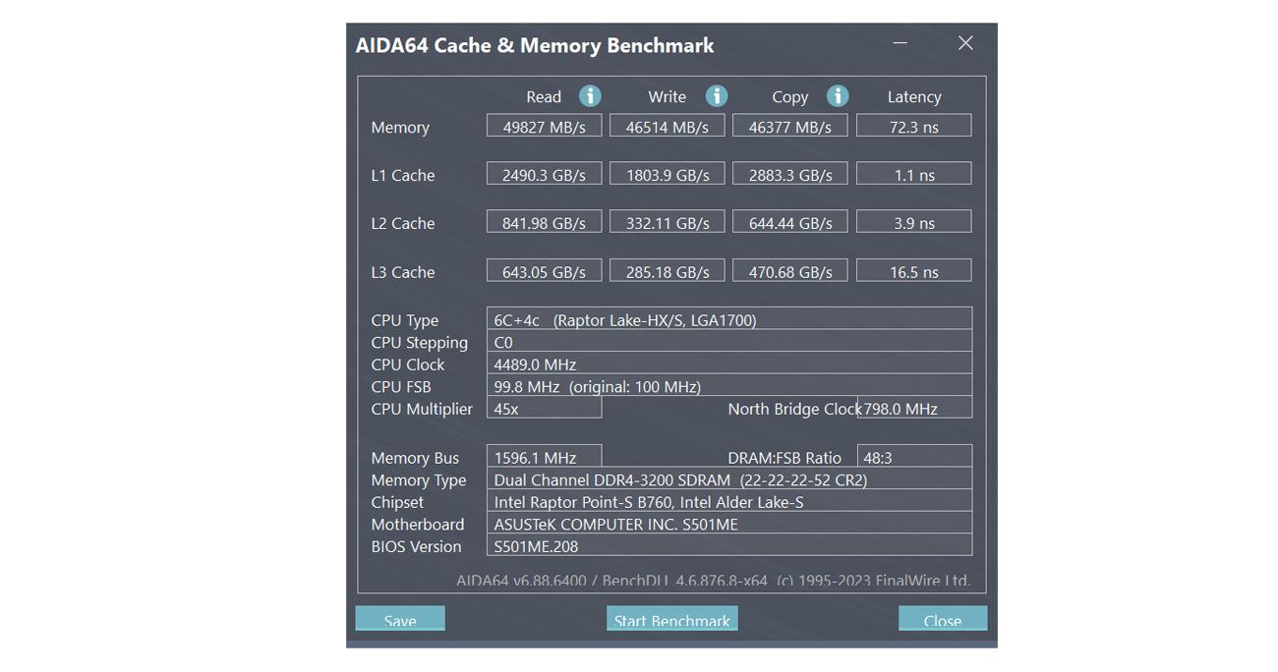Select the Memory Read speed field
The height and width of the screenshot is (672, 1278).
544,127
